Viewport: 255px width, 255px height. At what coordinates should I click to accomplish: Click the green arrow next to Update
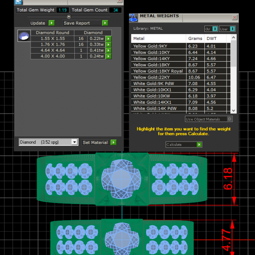click(51, 23)
